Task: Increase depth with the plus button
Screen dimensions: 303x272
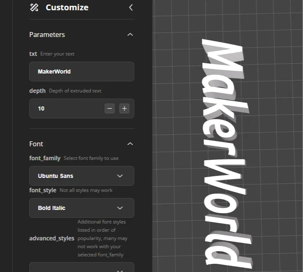Action: (x=124, y=108)
